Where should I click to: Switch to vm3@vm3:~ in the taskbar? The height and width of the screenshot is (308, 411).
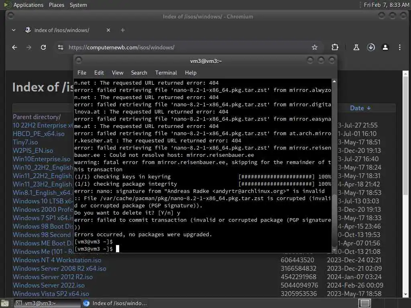pos(47,303)
